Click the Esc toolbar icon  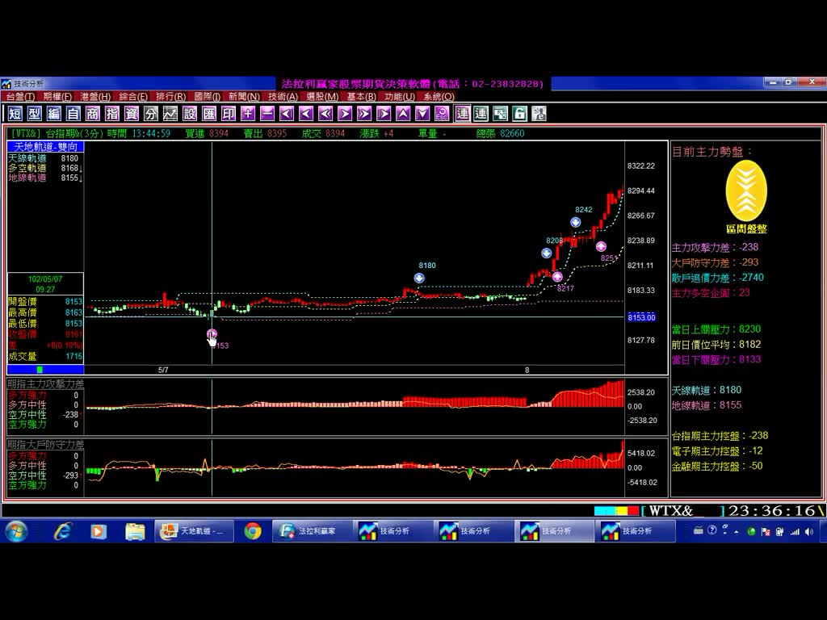(x=442, y=113)
